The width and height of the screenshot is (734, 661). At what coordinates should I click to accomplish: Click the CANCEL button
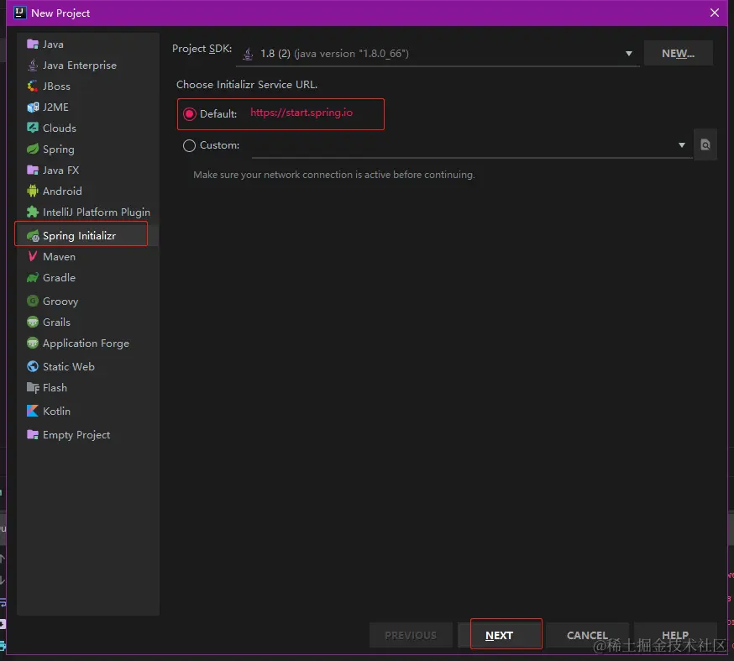(x=587, y=635)
